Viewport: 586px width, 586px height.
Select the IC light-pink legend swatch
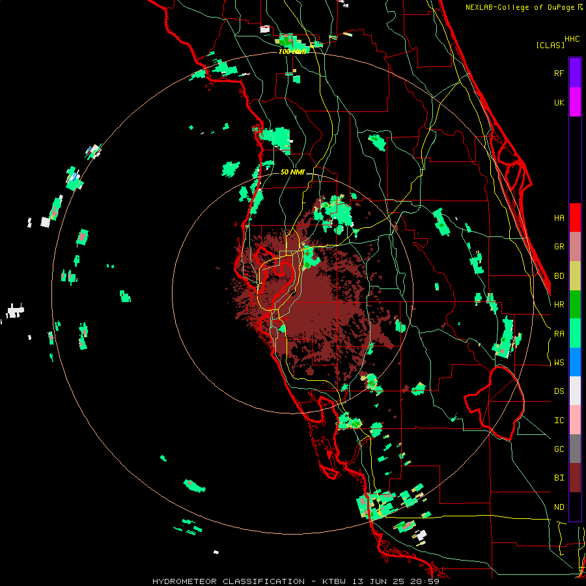(x=575, y=420)
